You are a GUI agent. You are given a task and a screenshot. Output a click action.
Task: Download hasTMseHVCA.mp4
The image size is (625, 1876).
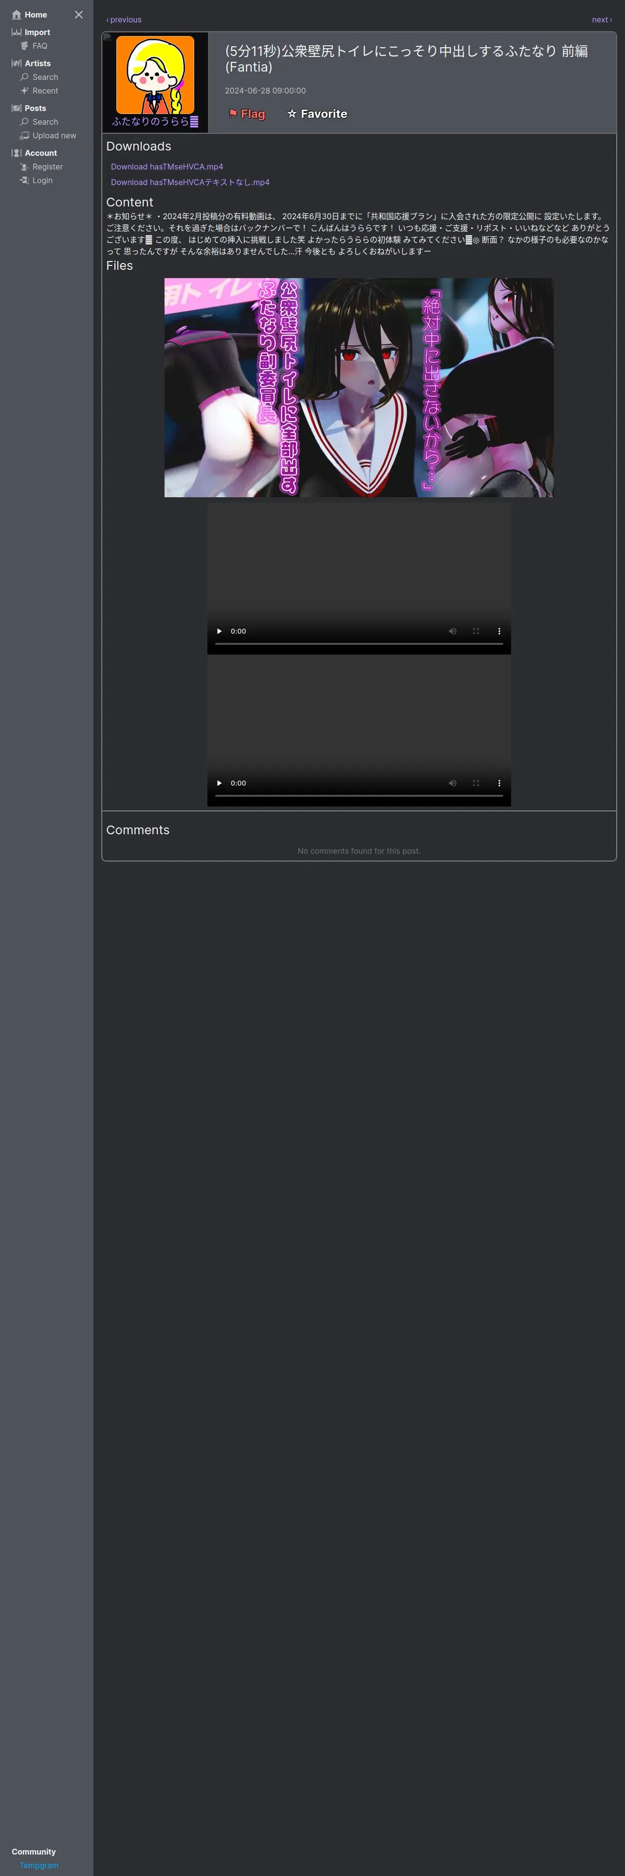[166, 167]
